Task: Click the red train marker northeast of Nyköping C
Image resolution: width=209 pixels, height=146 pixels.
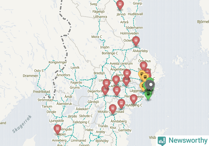Action: [x=133, y=98]
